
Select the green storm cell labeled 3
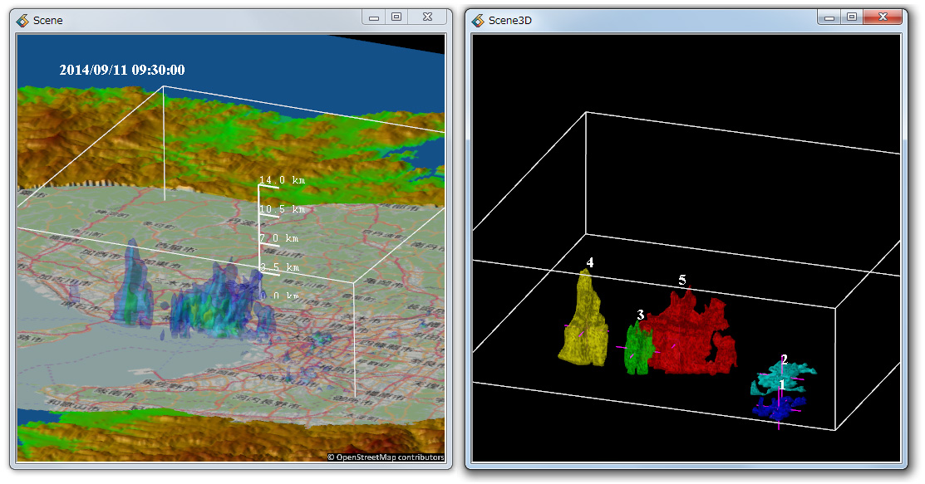pos(636,350)
